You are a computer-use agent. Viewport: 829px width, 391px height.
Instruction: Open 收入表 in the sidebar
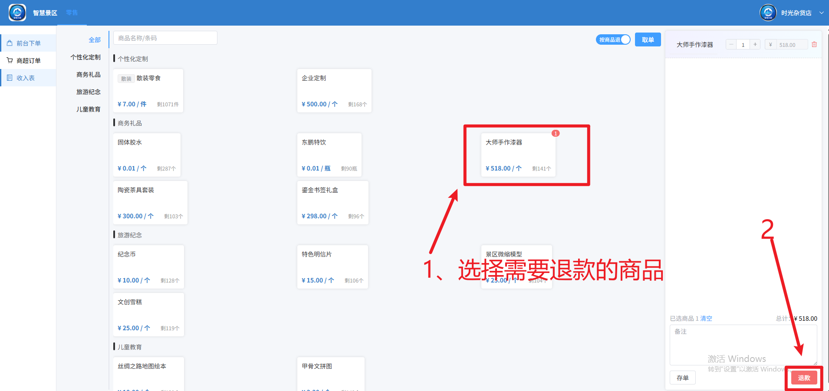point(28,78)
